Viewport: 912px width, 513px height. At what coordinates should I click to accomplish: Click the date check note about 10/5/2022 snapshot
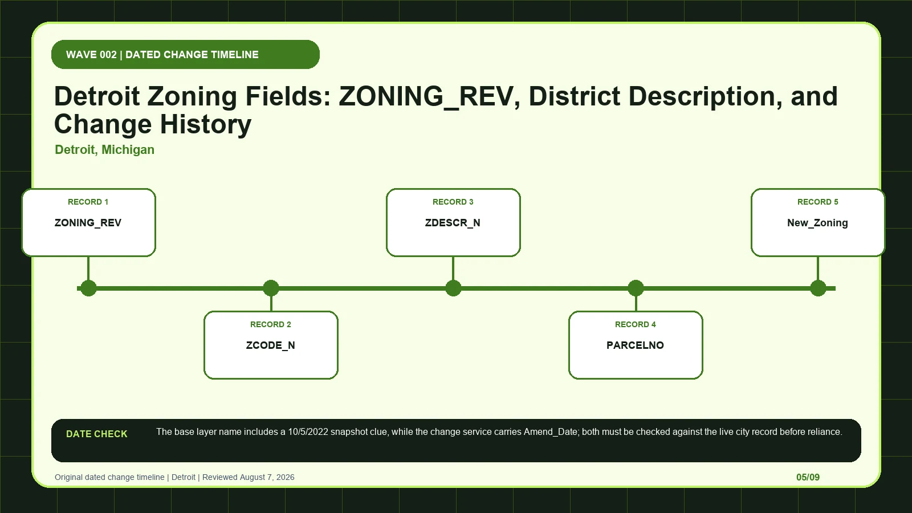(499, 431)
